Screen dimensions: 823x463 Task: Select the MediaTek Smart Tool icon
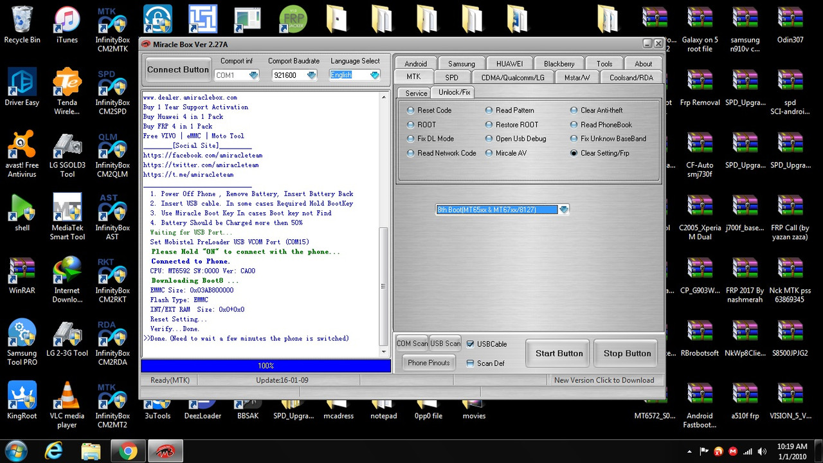click(67, 217)
